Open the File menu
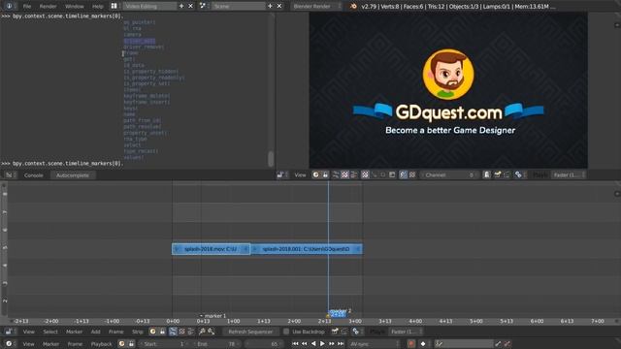621x349 pixels. click(x=26, y=7)
